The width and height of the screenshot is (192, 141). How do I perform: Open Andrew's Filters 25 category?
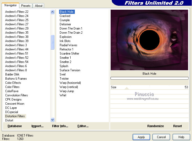pos(17,20)
